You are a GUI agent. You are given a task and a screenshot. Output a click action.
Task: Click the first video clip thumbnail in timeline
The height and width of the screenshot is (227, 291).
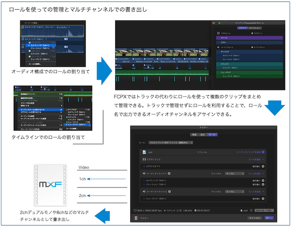(120, 52)
